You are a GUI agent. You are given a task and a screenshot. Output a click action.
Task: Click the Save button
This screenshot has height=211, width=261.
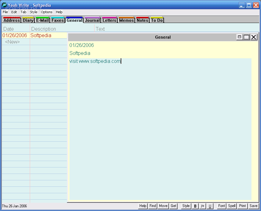click(254, 206)
